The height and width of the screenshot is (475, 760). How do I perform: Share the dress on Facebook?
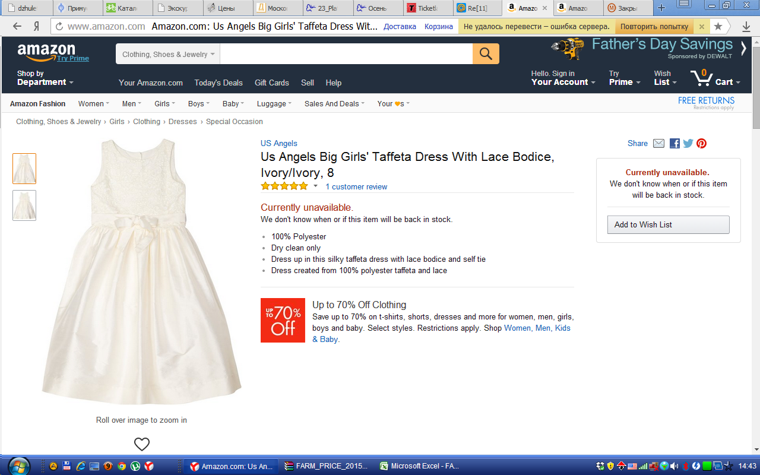coord(674,143)
